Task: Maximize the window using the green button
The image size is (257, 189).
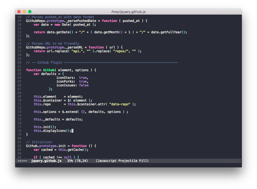Action: pos(30,12)
